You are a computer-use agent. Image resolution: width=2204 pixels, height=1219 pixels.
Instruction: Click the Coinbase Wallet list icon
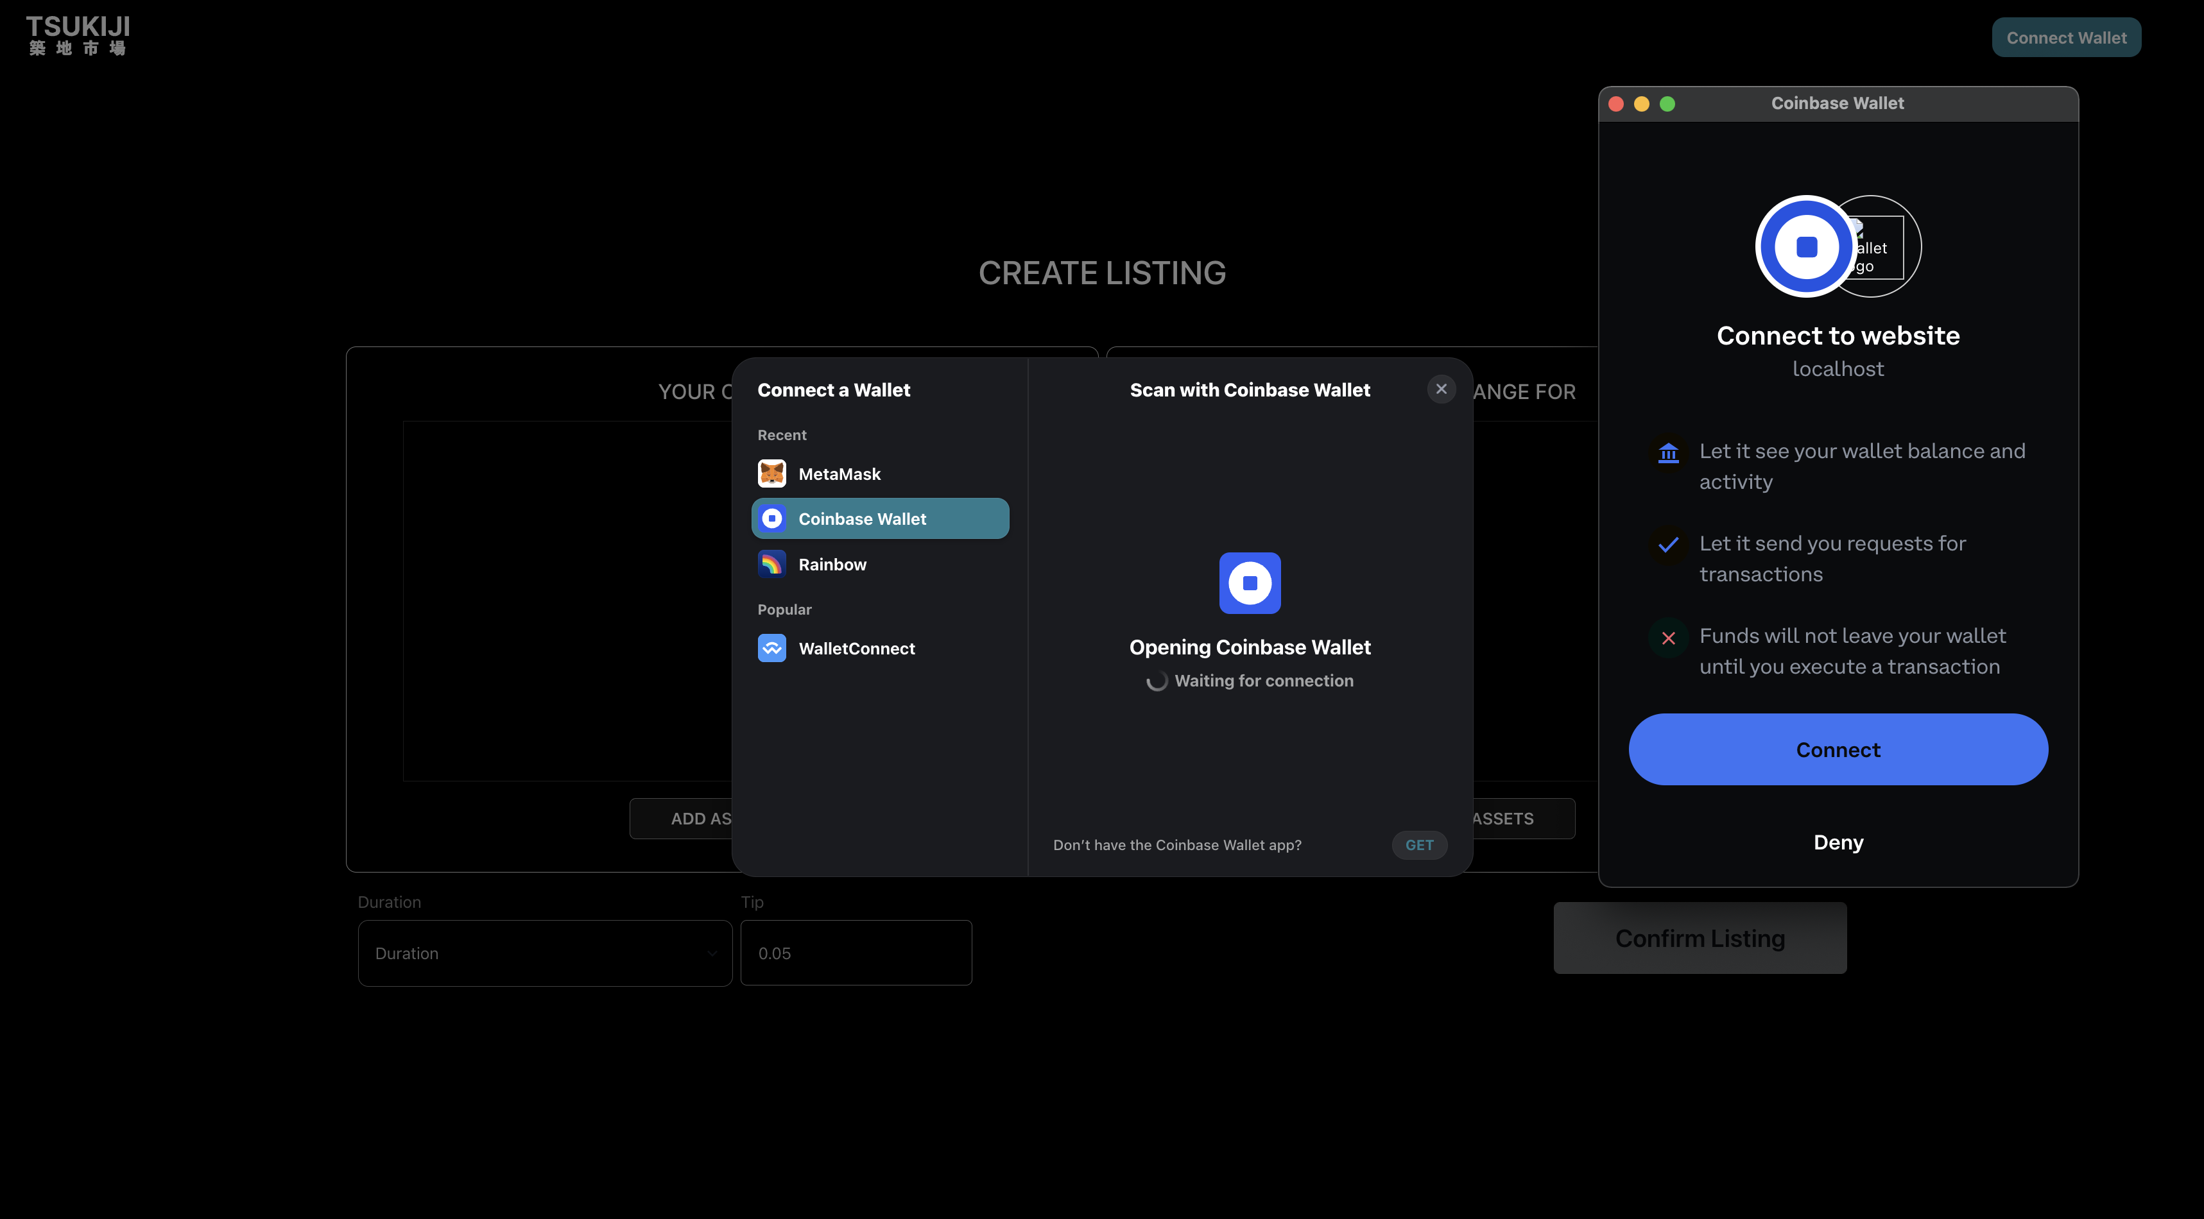coord(771,518)
